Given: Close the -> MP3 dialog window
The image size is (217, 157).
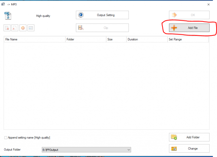Looking at the screenshot, I should [x=209, y=5].
